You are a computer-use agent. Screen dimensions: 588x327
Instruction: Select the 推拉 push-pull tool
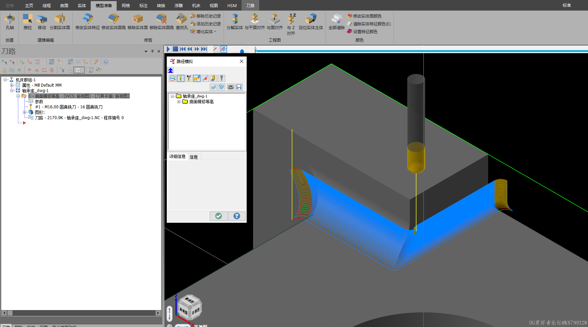(27, 22)
